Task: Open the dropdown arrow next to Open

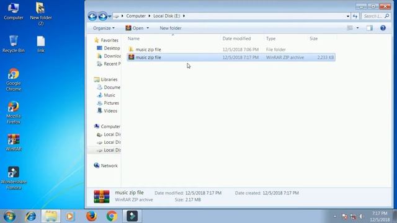Action: pyautogui.click(x=148, y=28)
